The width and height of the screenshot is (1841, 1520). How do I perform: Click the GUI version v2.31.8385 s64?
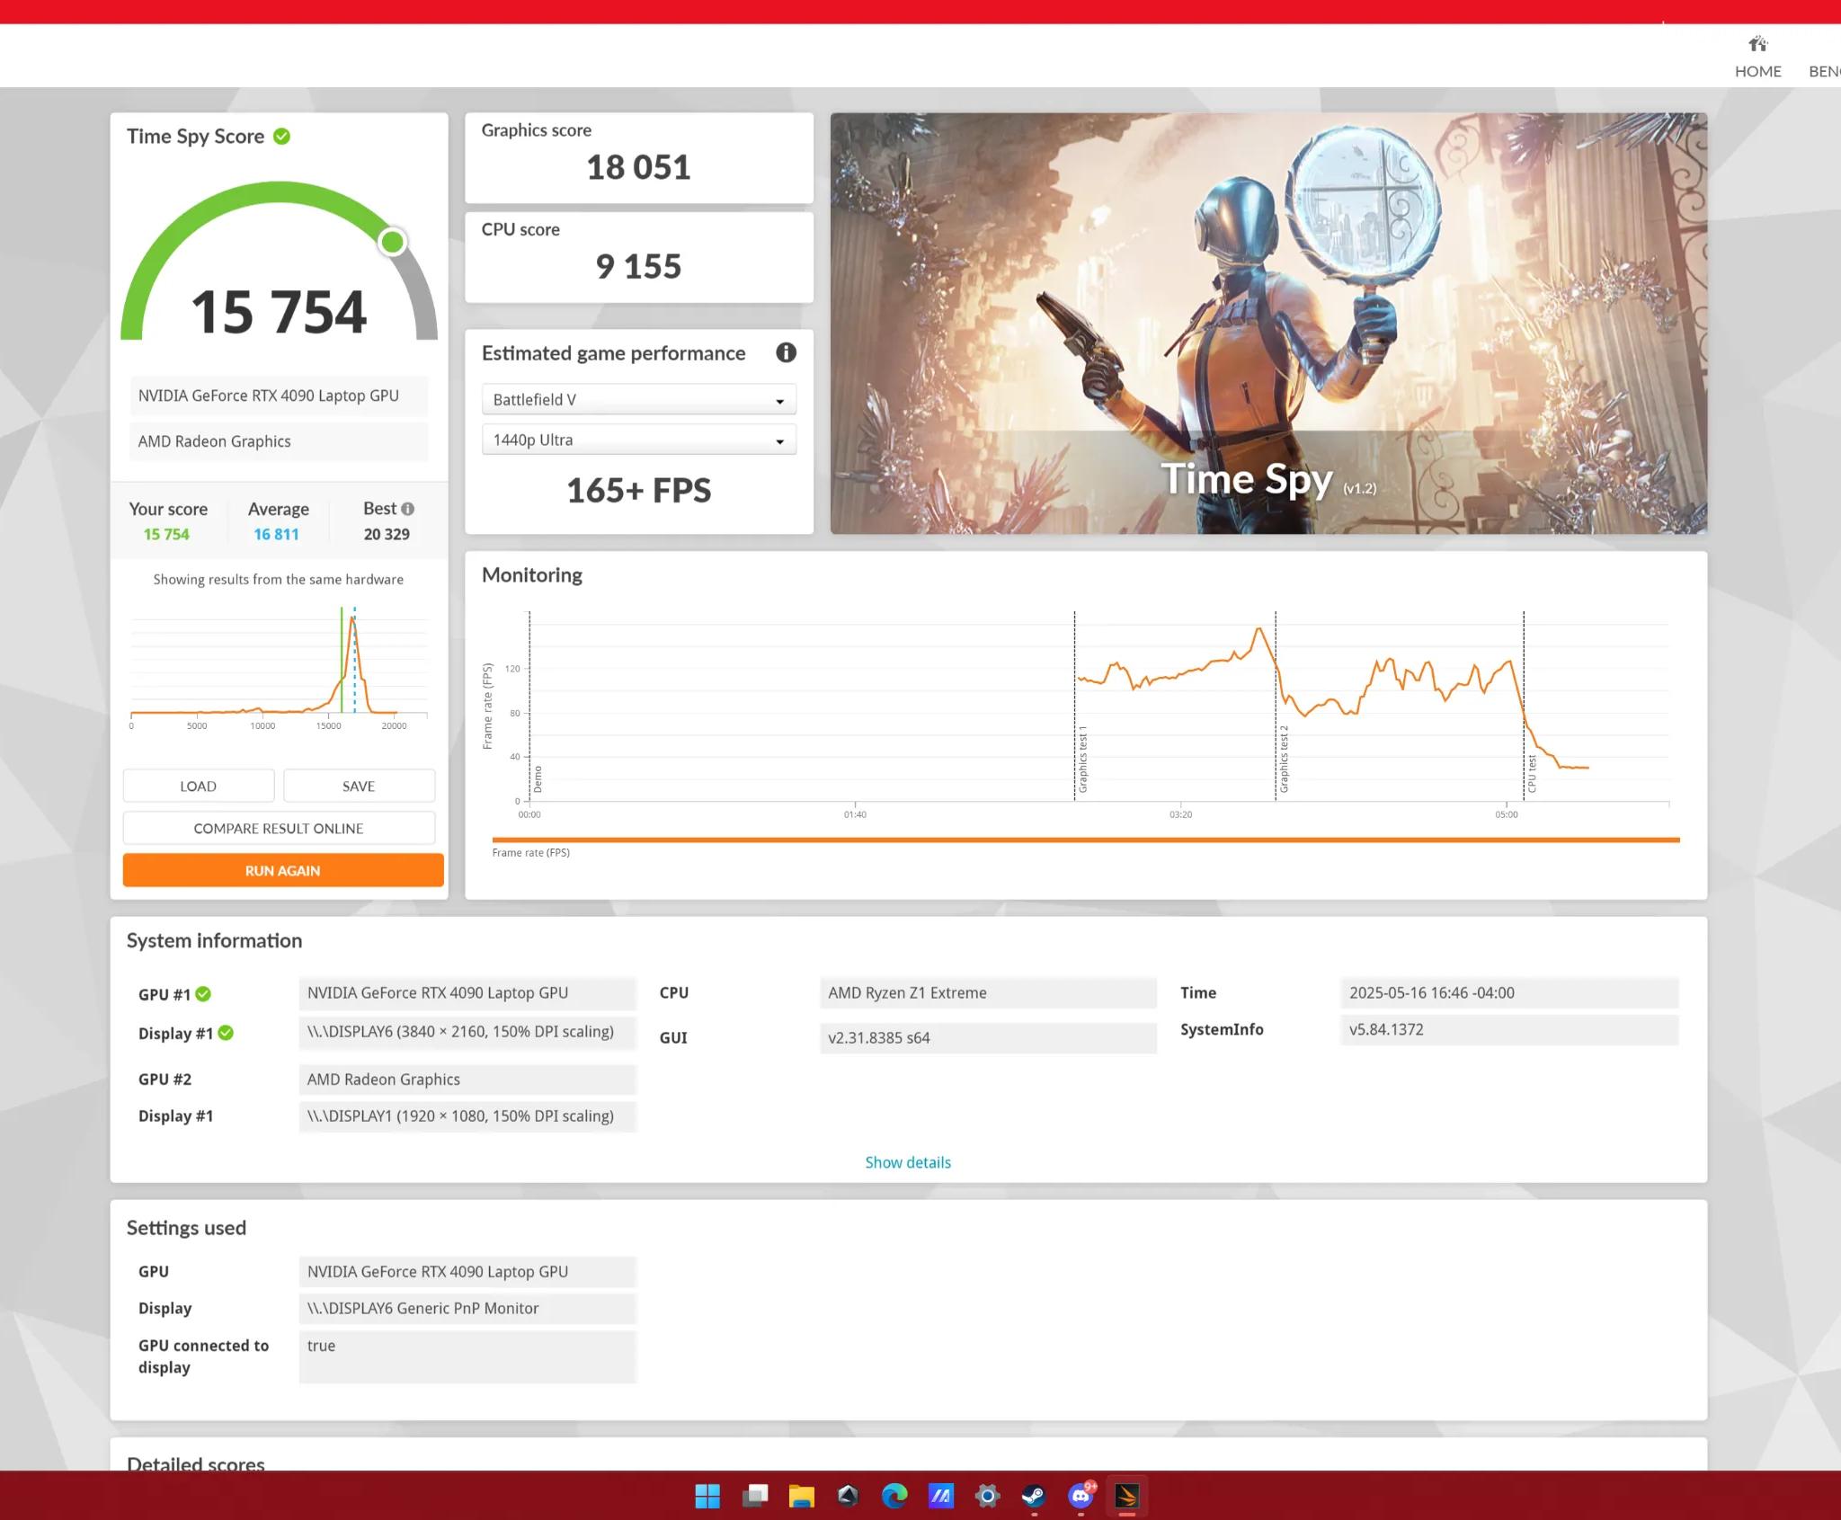coord(988,1037)
